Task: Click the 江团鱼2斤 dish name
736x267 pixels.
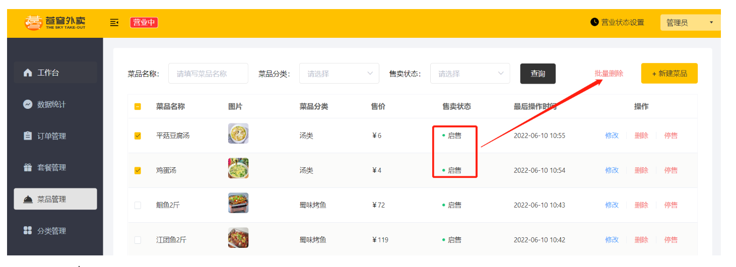Action: [x=171, y=240]
